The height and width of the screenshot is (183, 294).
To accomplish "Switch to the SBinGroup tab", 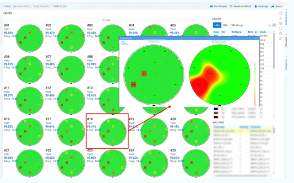I will click(x=237, y=25).
